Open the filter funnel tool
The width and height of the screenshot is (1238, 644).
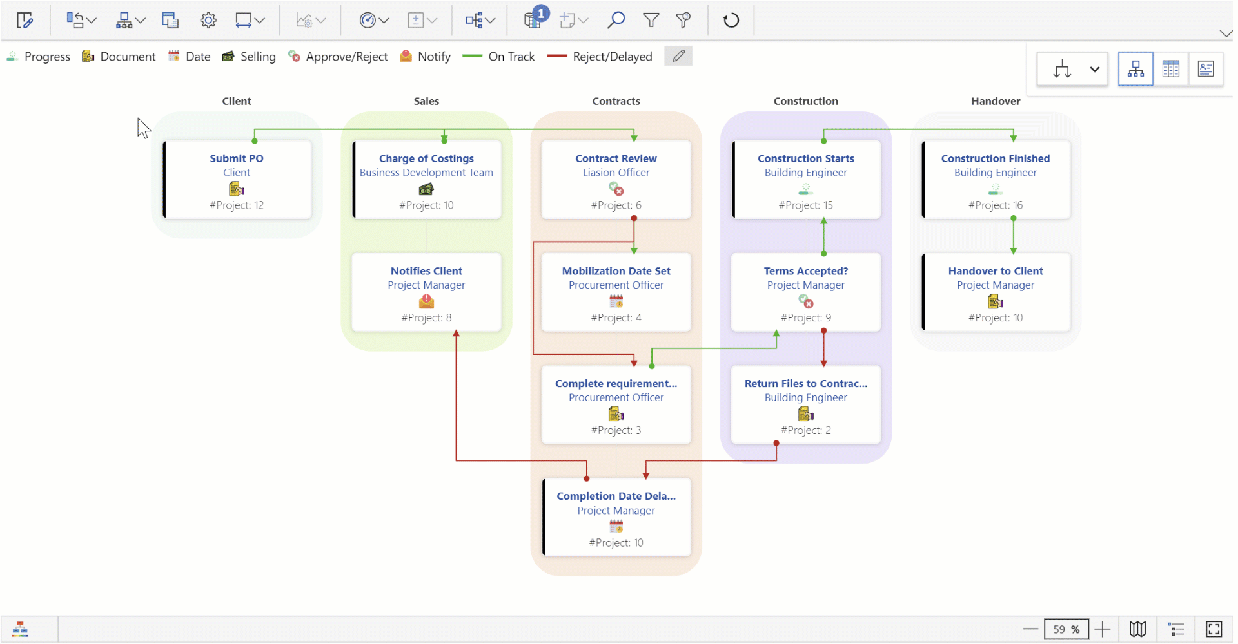point(651,20)
